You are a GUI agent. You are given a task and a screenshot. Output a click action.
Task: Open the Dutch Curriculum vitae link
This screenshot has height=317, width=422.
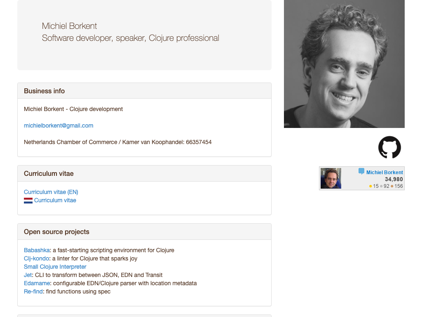55,200
